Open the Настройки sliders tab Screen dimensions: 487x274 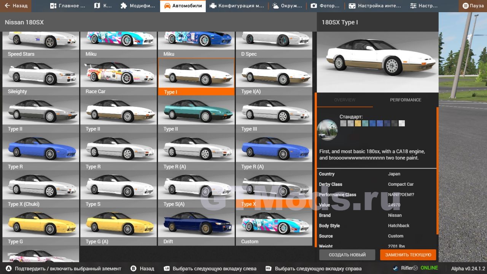tap(423, 6)
